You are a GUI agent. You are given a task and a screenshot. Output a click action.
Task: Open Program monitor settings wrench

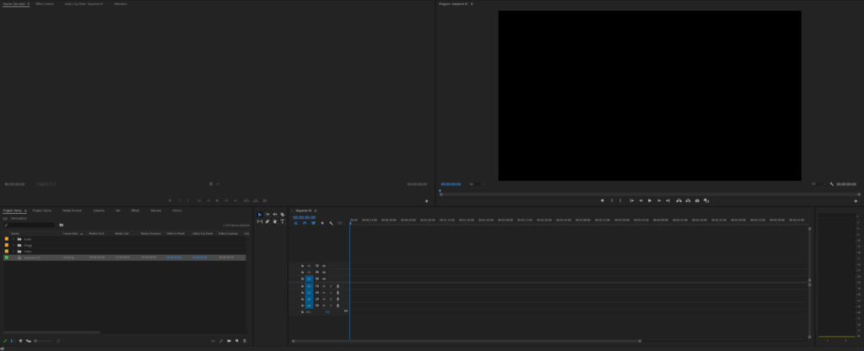coord(831,184)
